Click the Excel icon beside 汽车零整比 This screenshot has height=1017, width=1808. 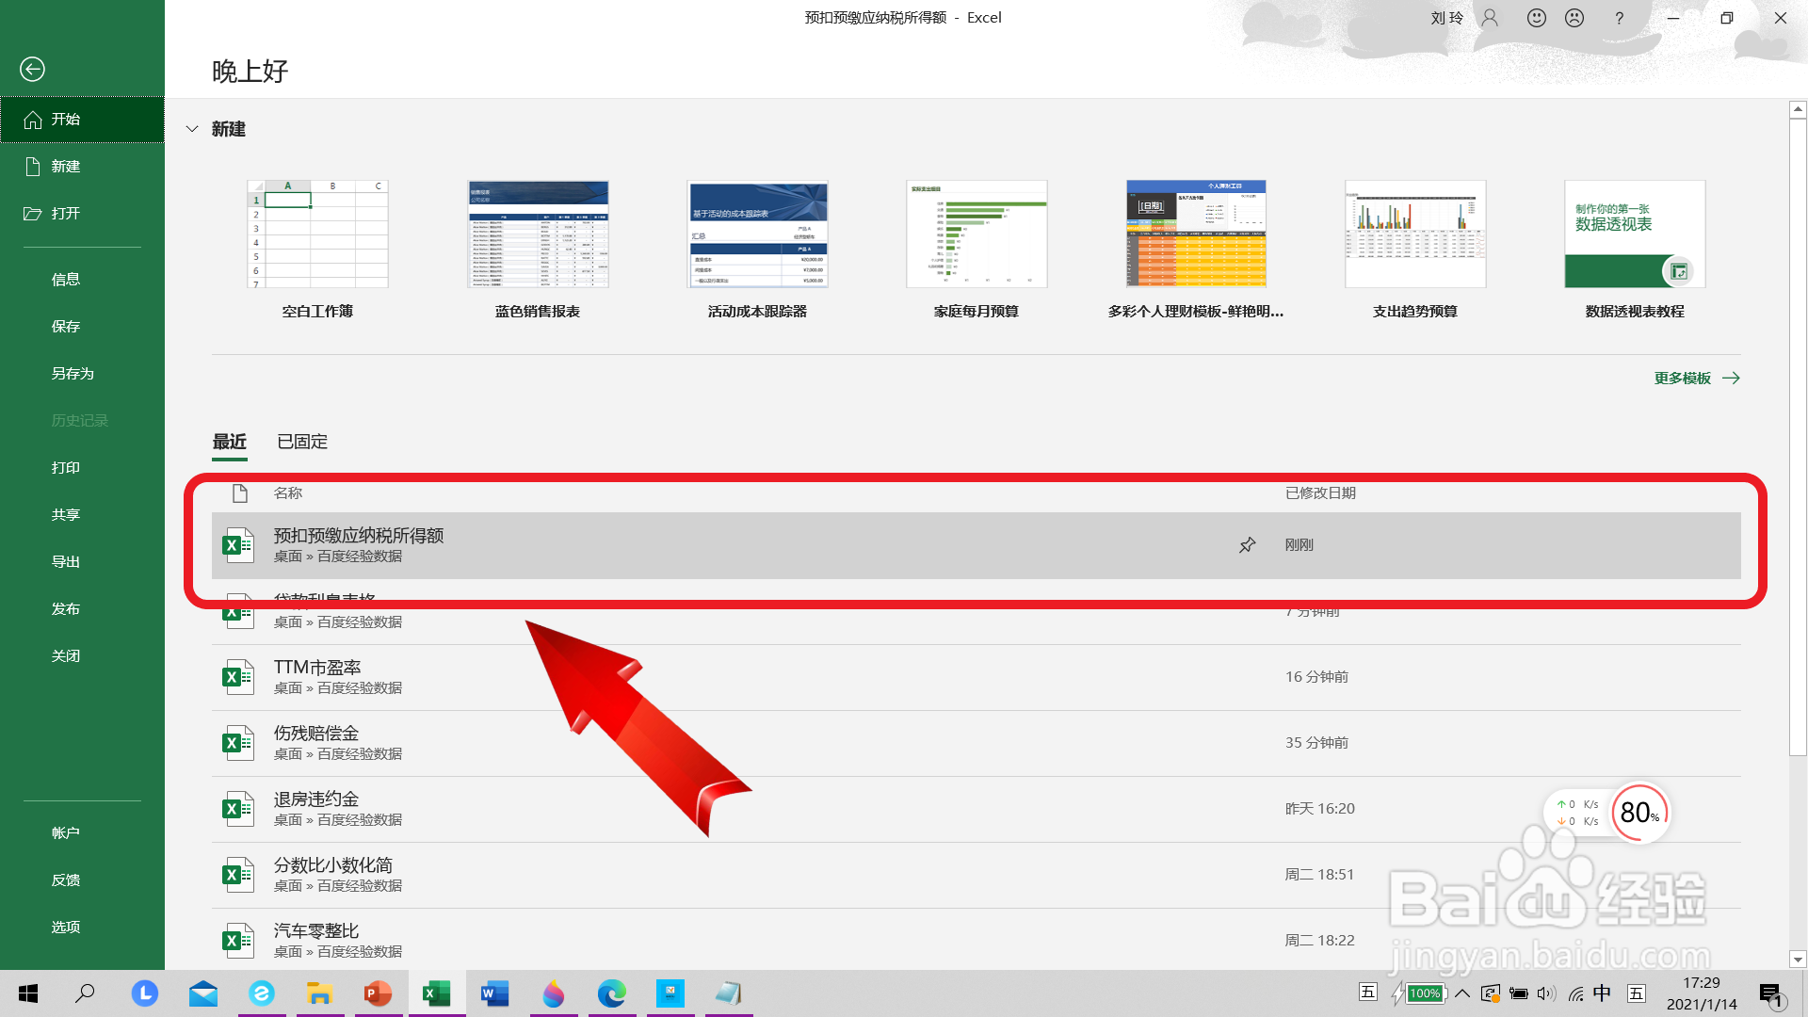point(237,941)
